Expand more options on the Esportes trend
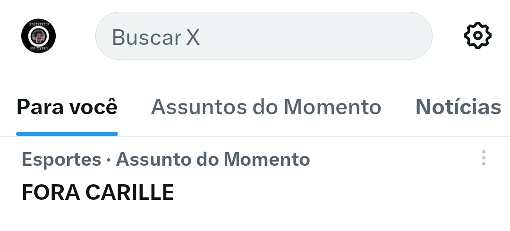The height and width of the screenshot is (231, 510). [484, 158]
